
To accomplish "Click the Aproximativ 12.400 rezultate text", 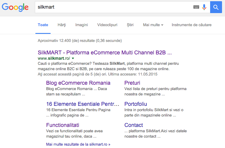I will click(x=80, y=41).
